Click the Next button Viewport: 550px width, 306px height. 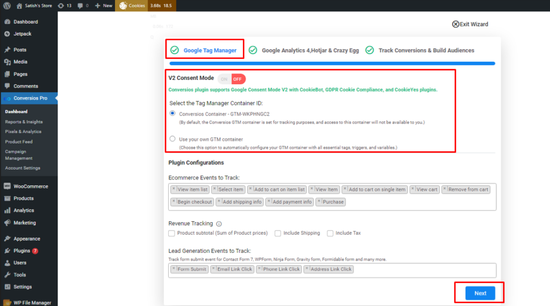(x=480, y=293)
